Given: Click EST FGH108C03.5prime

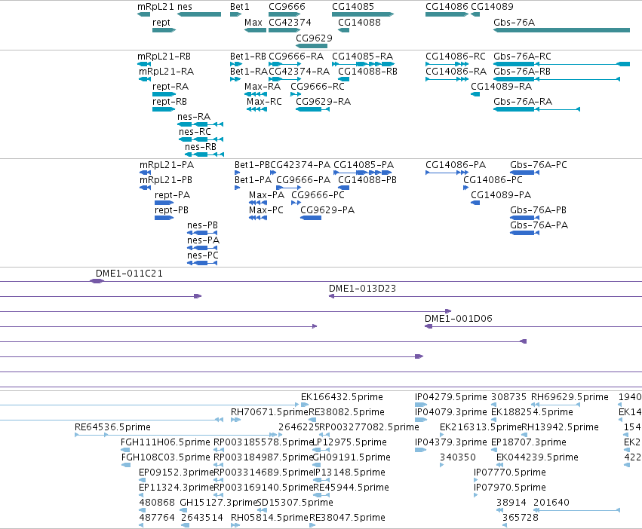Looking at the screenshot, I should coord(165,457).
